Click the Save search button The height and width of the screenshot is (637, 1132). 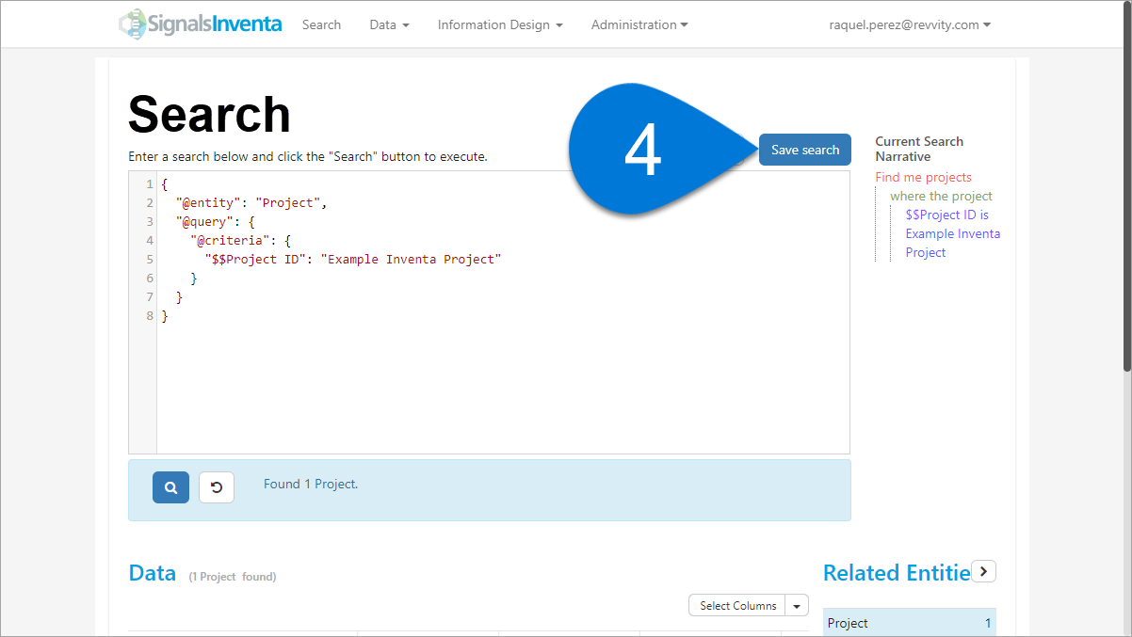tap(805, 150)
